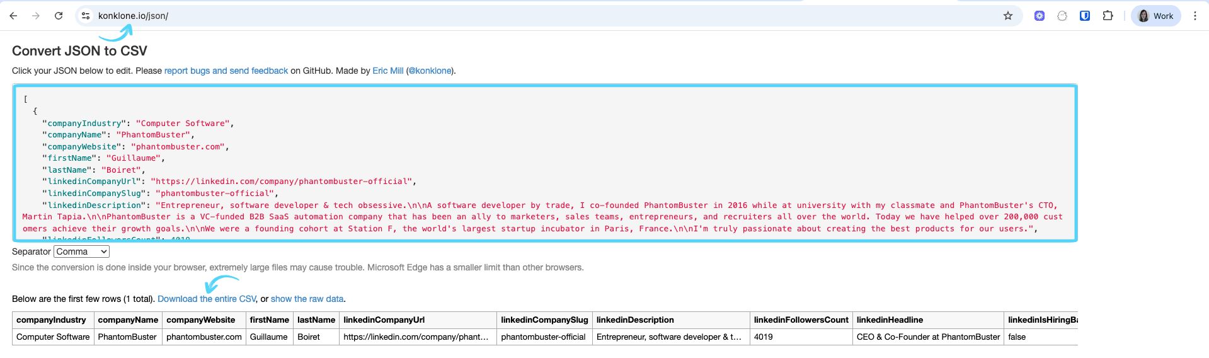The width and height of the screenshot is (1209, 358).
Task: Select the CEO & Co-Founder at PhantomBuster cell
Action: pos(928,337)
